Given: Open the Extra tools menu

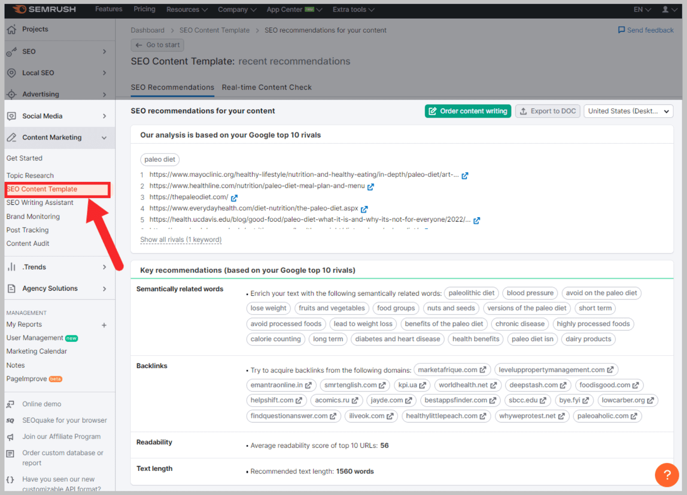Looking at the screenshot, I should (353, 9).
